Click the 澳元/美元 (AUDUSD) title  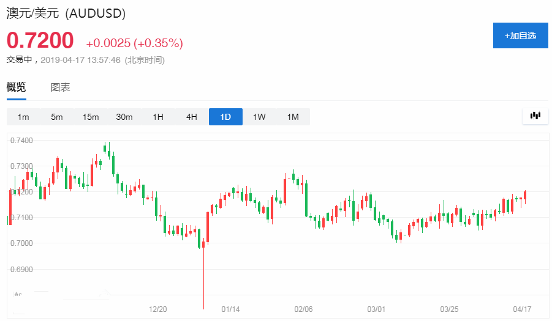coord(66,14)
